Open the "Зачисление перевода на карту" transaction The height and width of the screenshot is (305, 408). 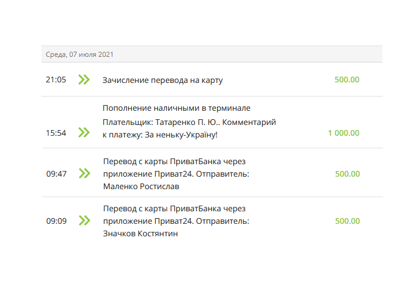163,80
